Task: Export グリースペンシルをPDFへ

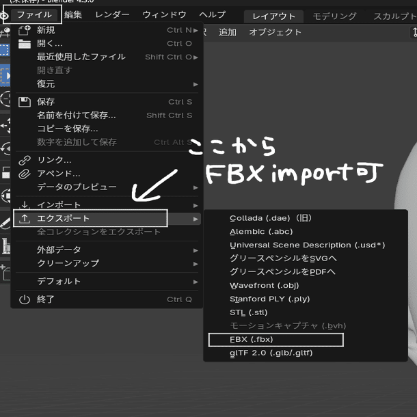Action: 306,272
